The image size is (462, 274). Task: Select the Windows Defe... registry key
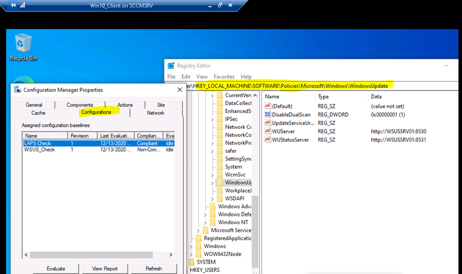click(235, 214)
